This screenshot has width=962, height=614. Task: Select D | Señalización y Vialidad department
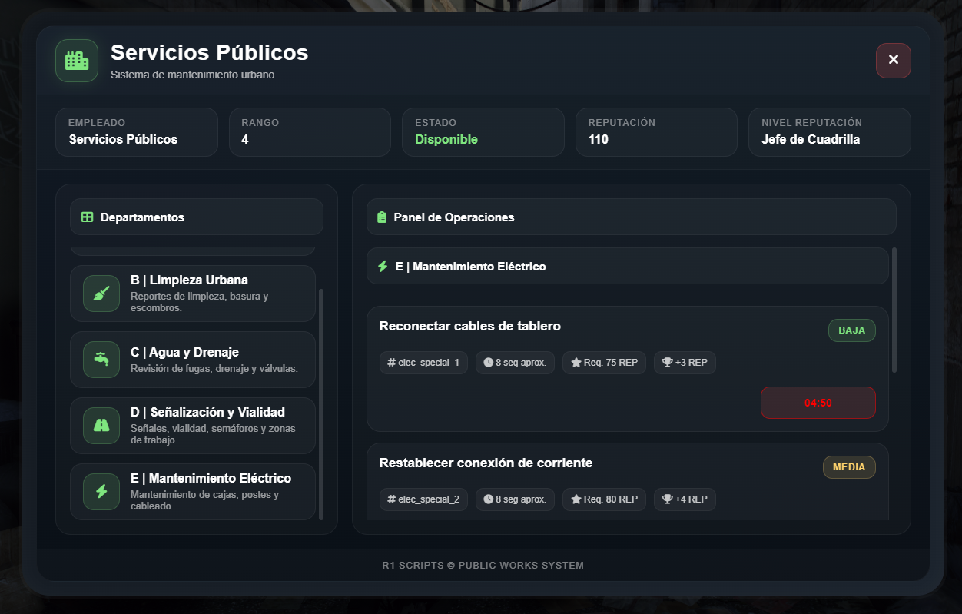click(193, 426)
